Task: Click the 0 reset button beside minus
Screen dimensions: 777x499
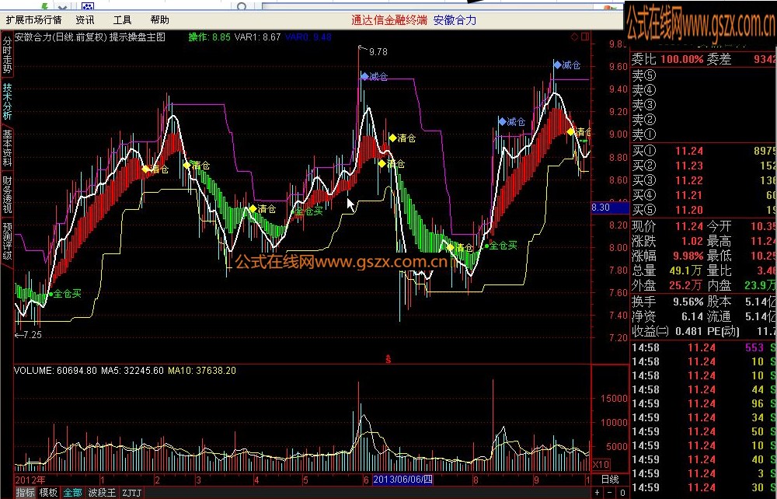Action: (x=623, y=493)
